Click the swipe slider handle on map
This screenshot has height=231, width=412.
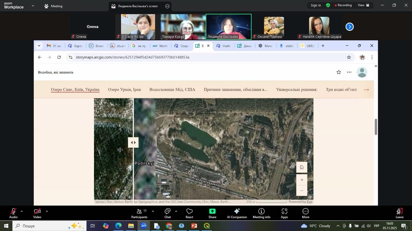coord(133,142)
